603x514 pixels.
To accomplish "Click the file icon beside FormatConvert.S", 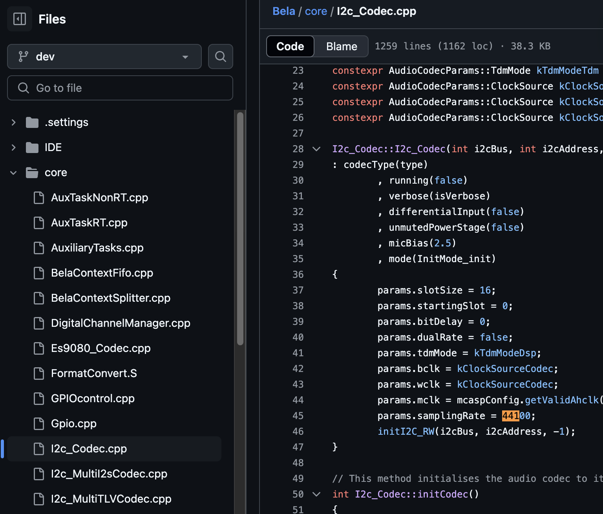I will pyautogui.click(x=39, y=374).
